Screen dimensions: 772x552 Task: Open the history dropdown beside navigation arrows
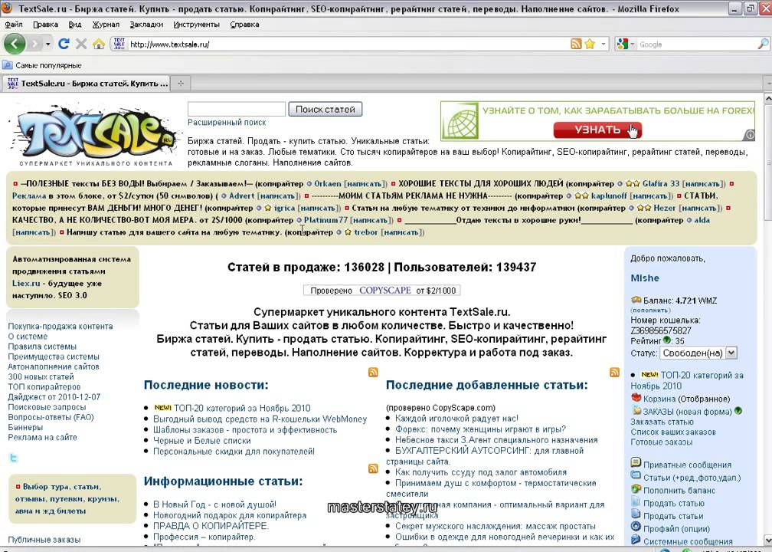[x=47, y=44]
